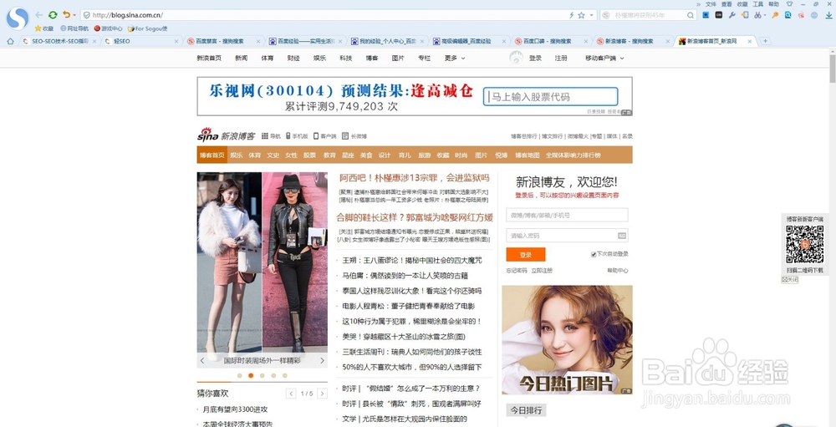Image resolution: width=836 pixels, height=427 pixels.
Task: Open the new tab plus button
Action: 765,41
